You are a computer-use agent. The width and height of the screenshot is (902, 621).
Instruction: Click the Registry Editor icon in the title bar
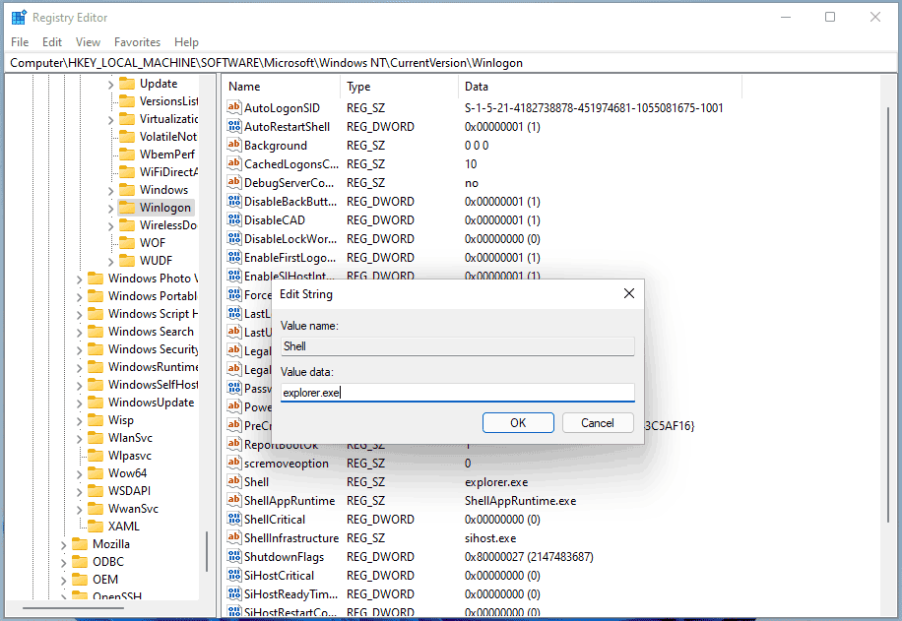(x=18, y=17)
